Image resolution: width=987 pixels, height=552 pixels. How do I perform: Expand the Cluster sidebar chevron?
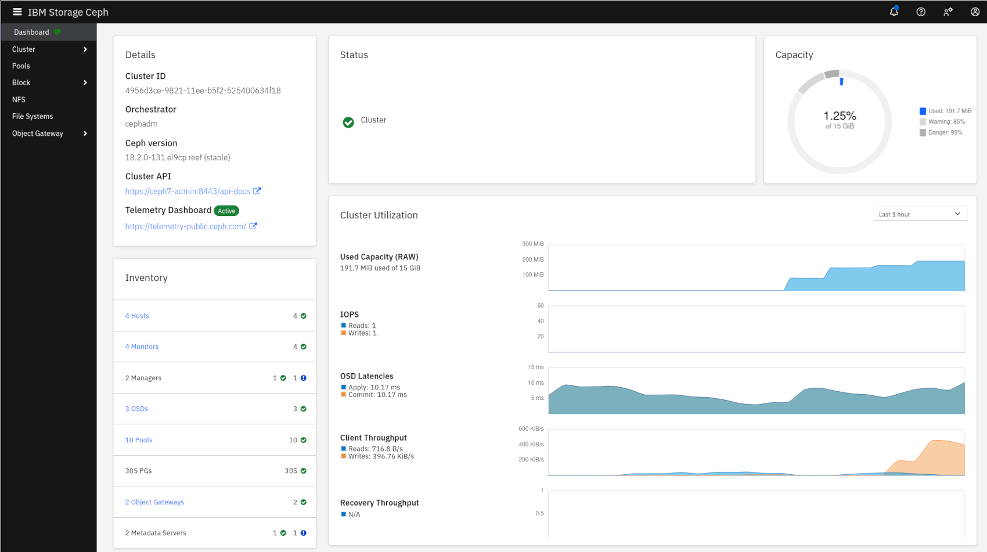point(85,49)
